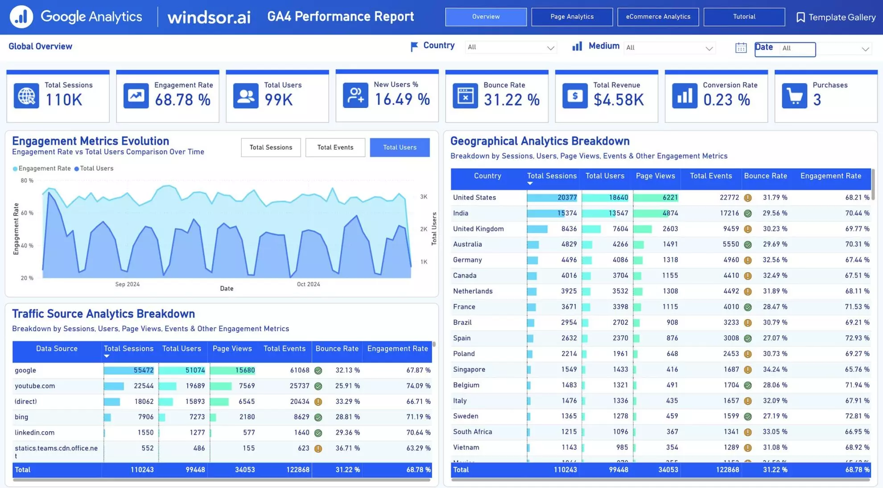Switch to the Overview tab

[486, 17]
